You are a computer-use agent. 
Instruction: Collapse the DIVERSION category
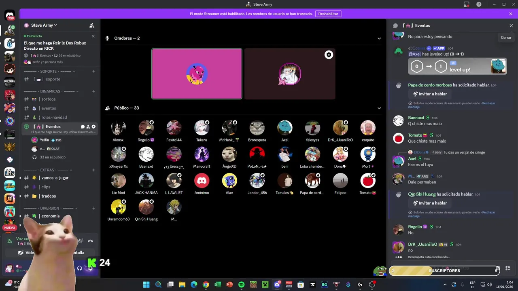[x=51, y=209]
